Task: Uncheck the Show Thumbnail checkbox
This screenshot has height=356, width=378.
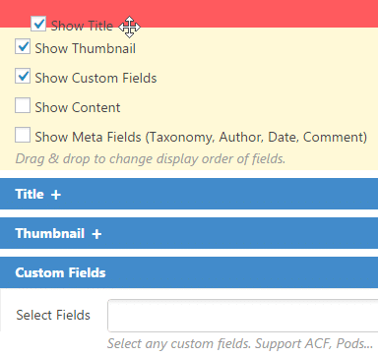Action: pyautogui.click(x=23, y=46)
